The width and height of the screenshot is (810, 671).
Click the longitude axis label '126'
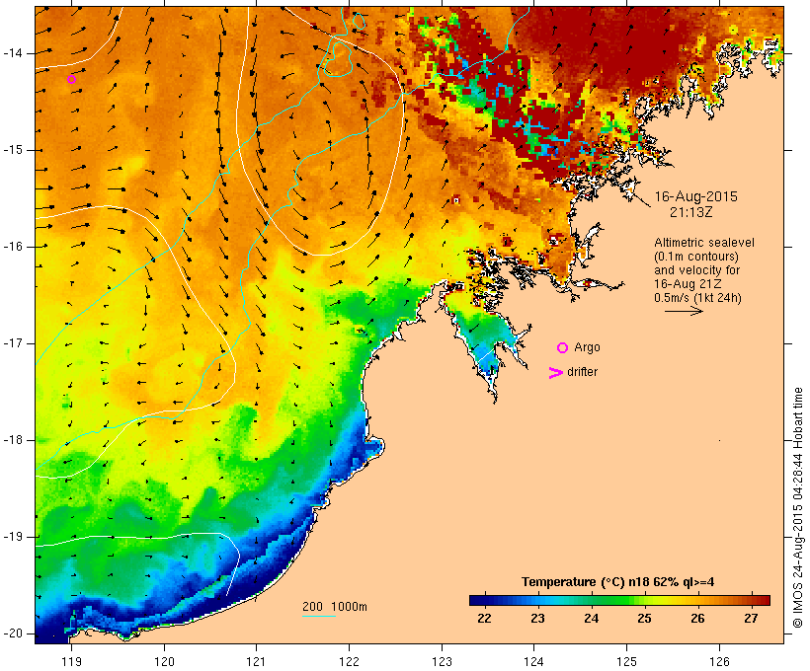719,661
